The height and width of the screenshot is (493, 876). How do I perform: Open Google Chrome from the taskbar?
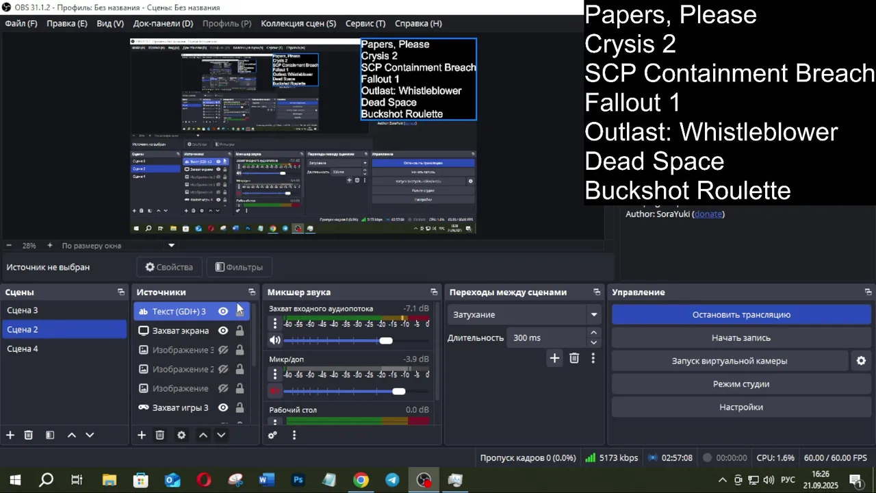pyautogui.click(x=361, y=480)
